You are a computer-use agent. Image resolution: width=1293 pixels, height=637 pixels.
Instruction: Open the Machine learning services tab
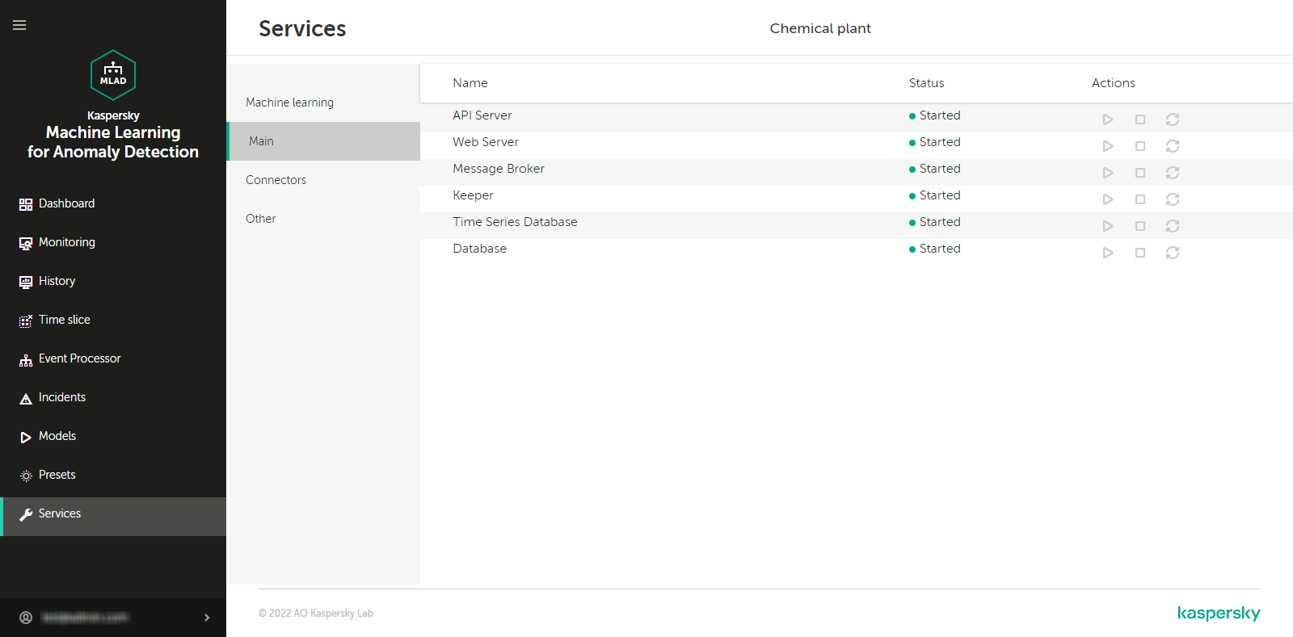tap(289, 103)
